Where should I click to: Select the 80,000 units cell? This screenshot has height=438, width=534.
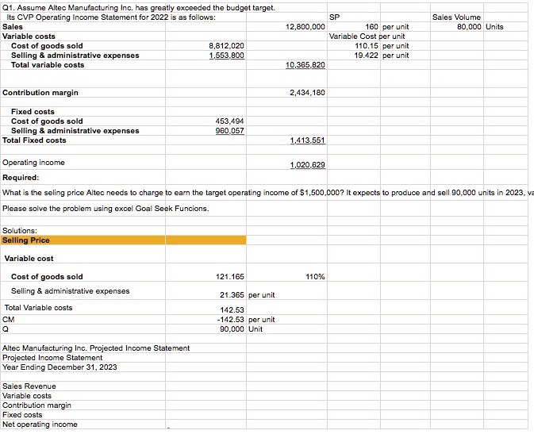point(457,27)
